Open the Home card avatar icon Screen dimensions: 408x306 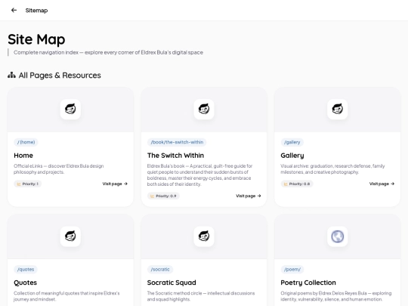pos(70,109)
